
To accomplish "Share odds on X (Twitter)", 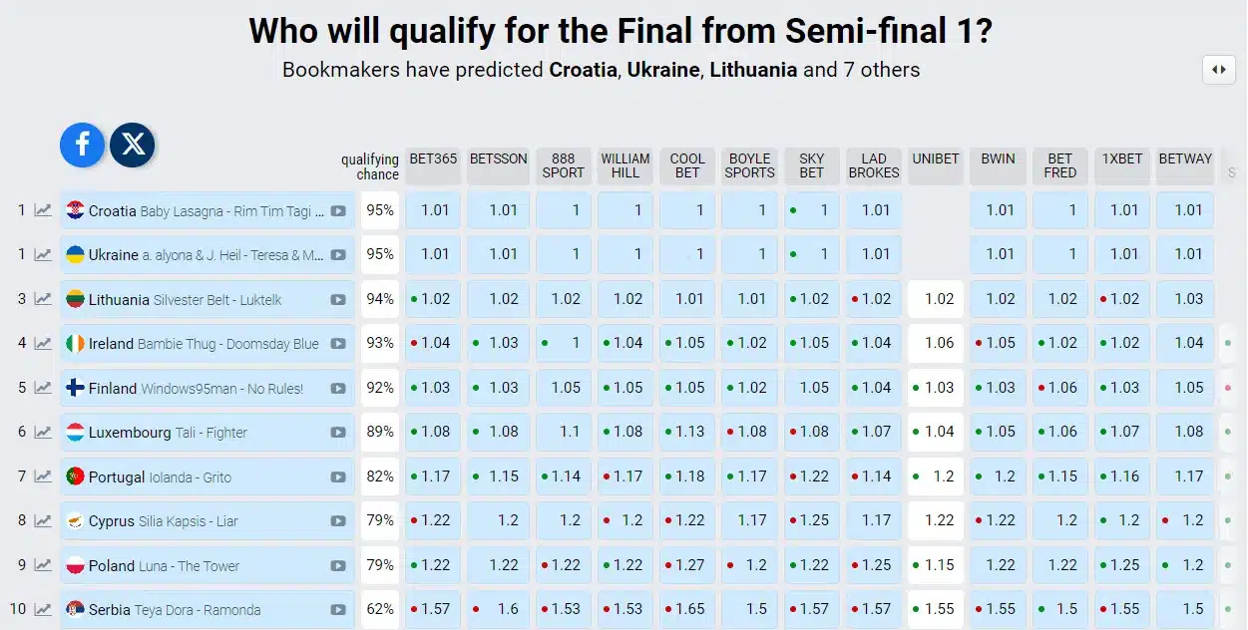I will [132, 145].
